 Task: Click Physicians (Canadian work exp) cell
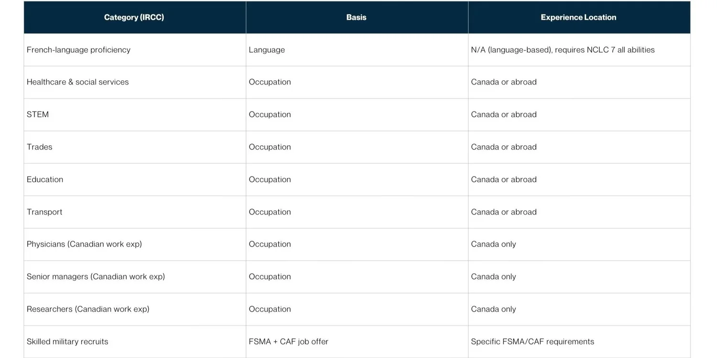tap(134, 244)
